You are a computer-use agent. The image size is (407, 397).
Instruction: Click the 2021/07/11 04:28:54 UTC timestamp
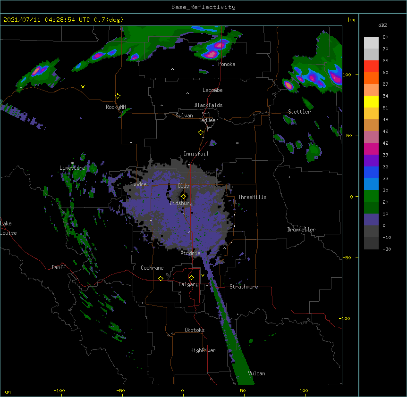pyautogui.click(x=46, y=20)
